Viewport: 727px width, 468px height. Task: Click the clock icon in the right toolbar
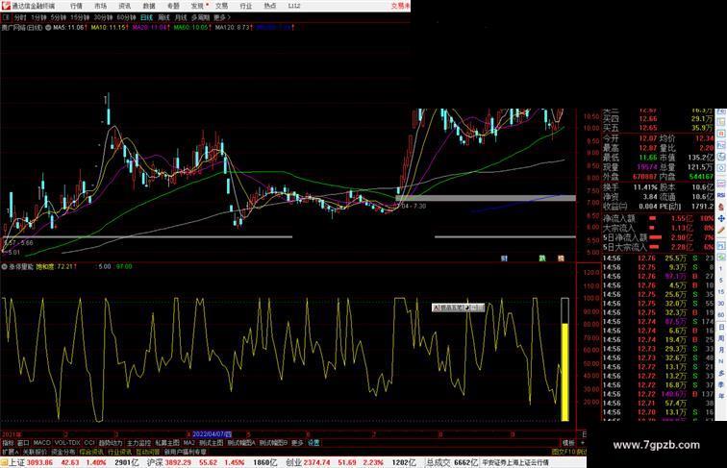721,169
